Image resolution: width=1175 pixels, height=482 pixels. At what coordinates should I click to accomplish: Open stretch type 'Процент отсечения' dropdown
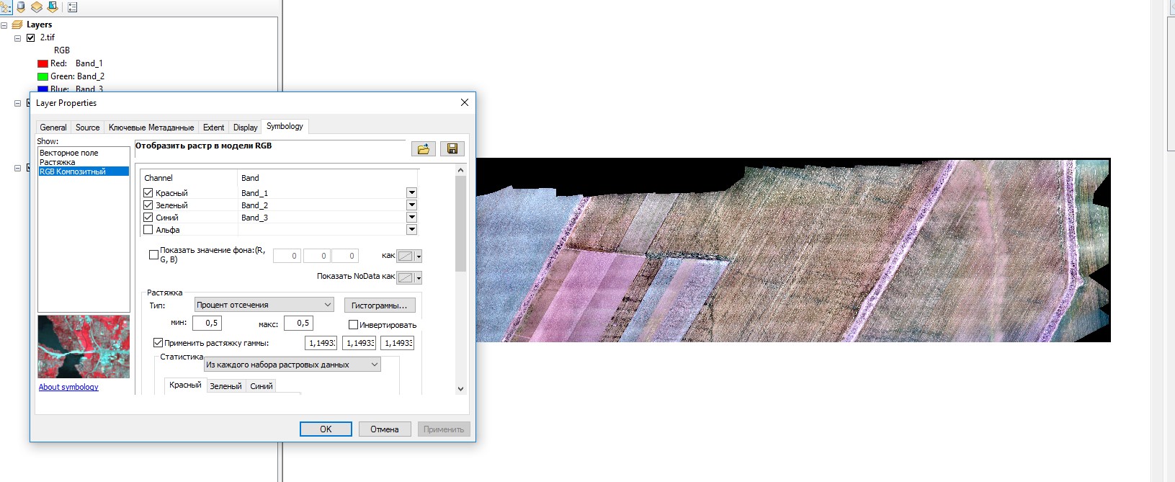point(264,305)
